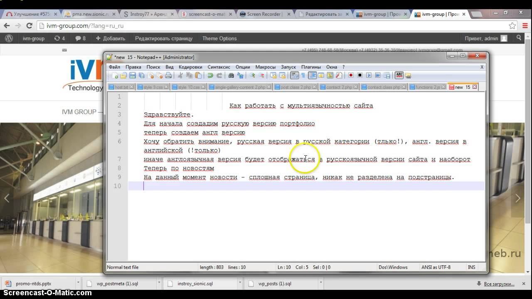Click the admin bar search magnifier icon
This screenshot has height=299, width=532.
point(519,38)
